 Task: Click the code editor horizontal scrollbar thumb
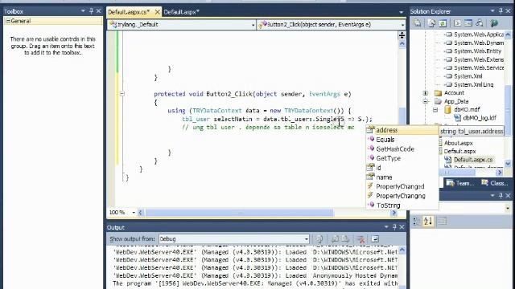pyautogui.click(x=240, y=213)
